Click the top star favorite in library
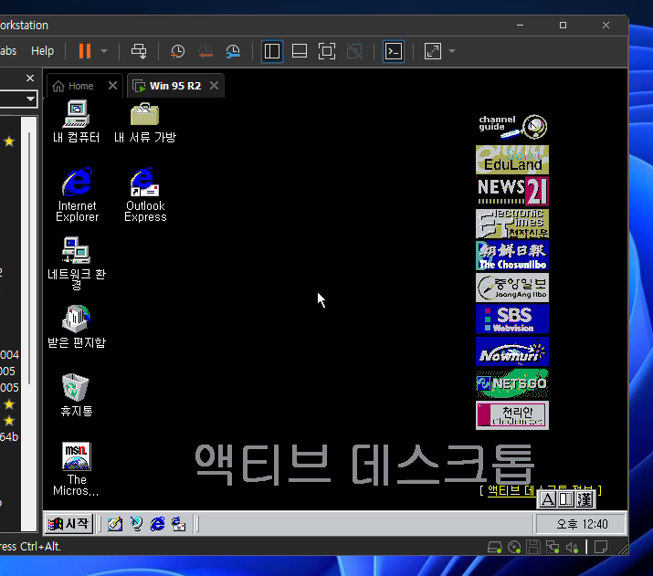This screenshot has width=653, height=576. 9,141
